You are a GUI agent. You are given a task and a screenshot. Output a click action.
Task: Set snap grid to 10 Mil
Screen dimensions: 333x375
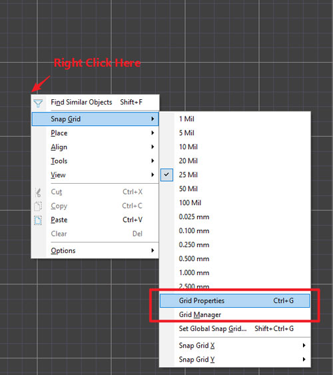coord(235,147)
